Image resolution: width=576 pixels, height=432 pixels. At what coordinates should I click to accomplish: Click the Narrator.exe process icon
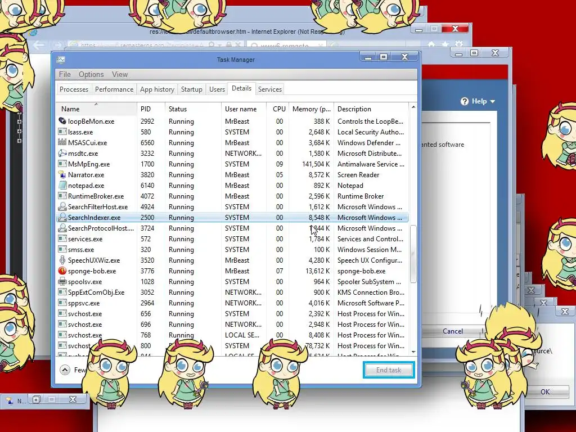point(62,174)
